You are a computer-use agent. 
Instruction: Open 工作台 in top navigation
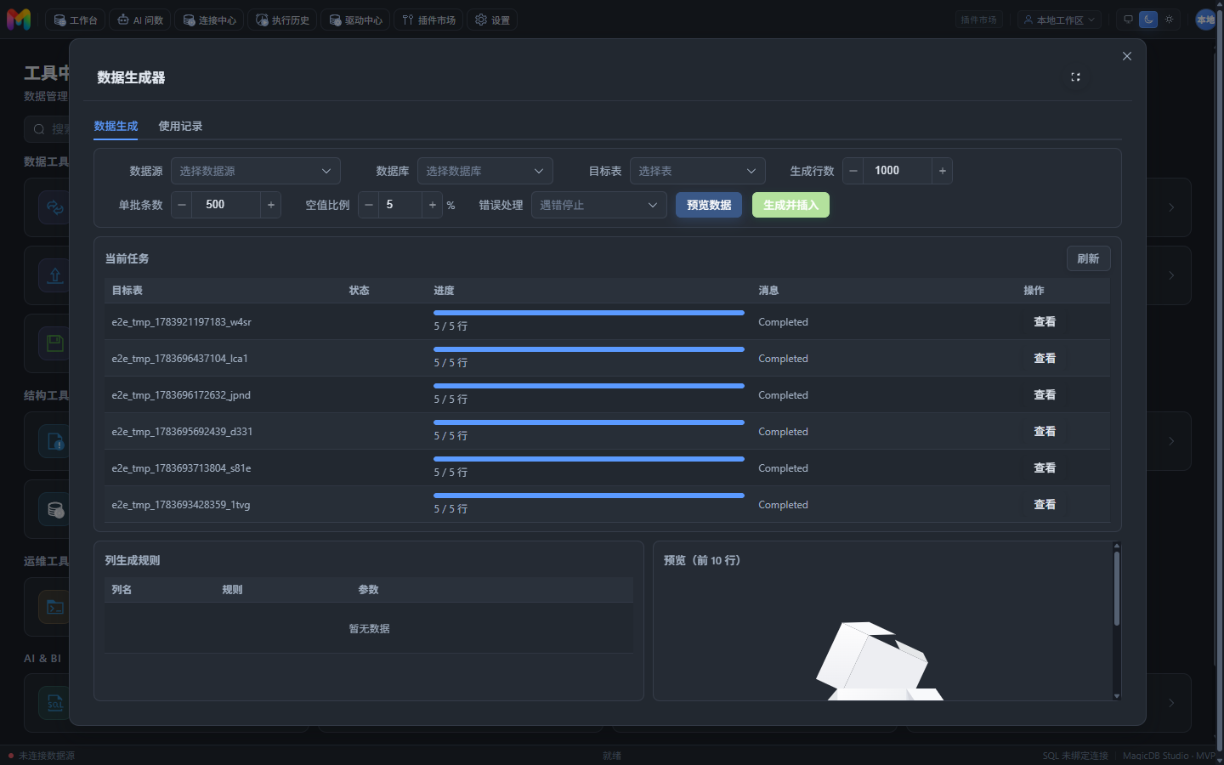tap(75, 20)
